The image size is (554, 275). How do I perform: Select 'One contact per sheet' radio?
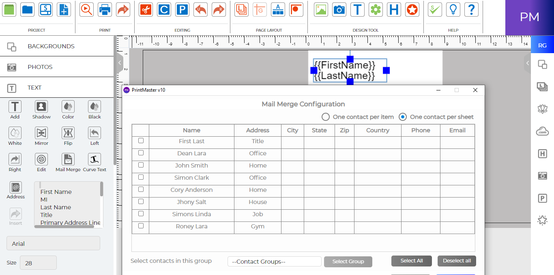pos(402,117)
